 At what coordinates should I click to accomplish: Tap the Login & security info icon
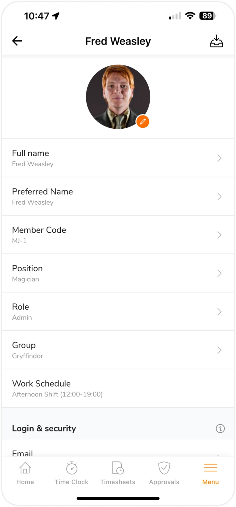click(x=220, y=428)
